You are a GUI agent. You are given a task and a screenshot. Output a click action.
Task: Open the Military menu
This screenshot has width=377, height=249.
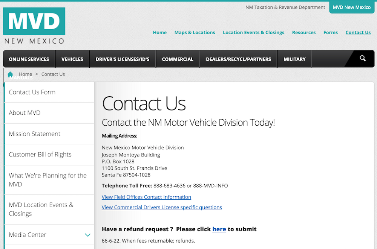point(294,59)
